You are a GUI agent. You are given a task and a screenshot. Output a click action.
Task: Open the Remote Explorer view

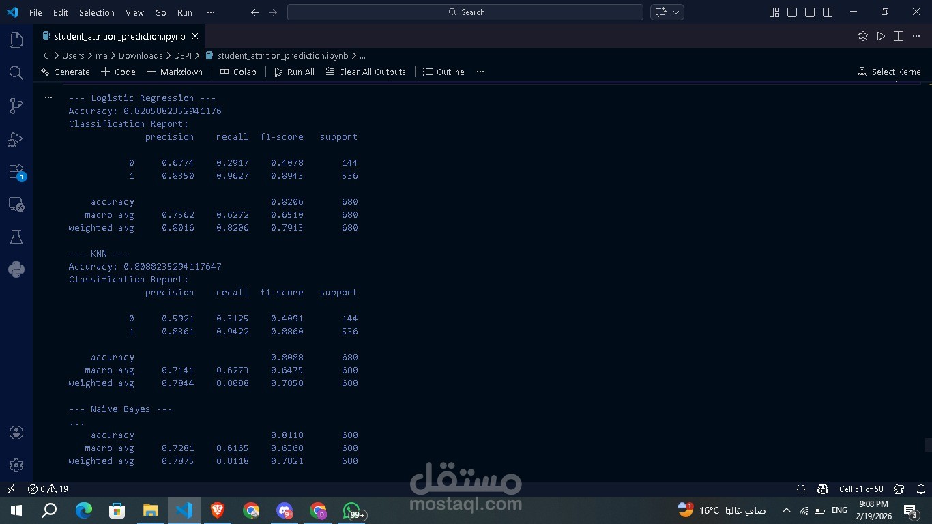[x=16, y=204]
